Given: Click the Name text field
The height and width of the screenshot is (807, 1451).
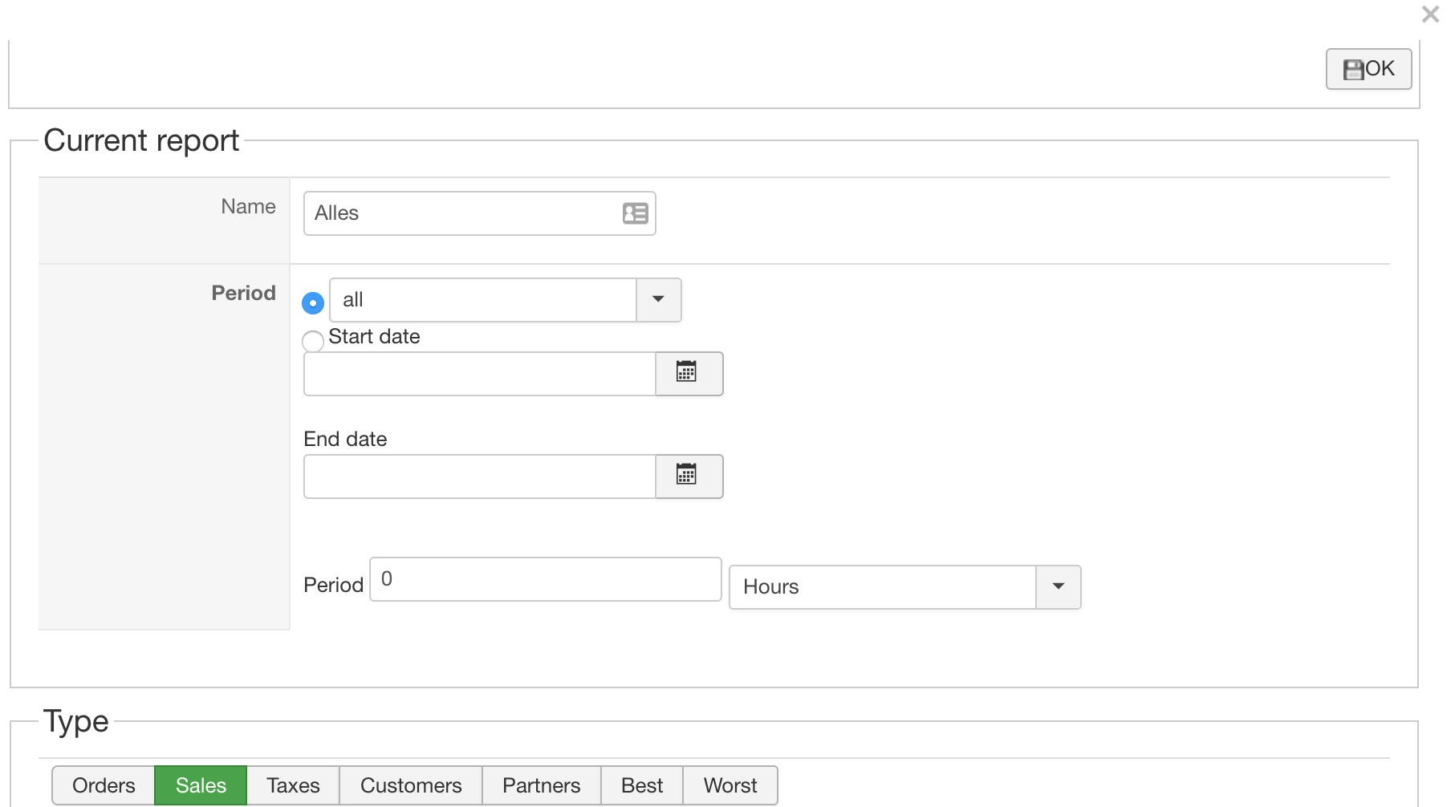Looking at the screenshot, I should (461, 213).
